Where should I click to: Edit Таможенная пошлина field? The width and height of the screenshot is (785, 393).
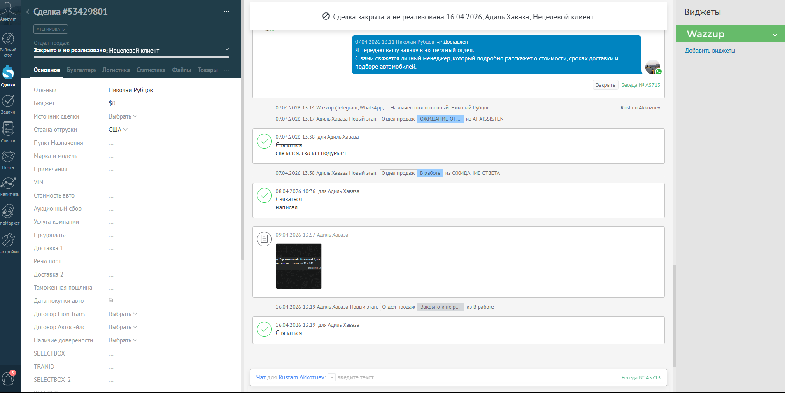[111, 288]
